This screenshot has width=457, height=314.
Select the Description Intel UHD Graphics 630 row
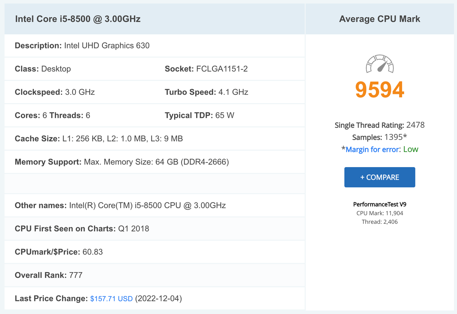pyautogui.click(x=82, y=46)
